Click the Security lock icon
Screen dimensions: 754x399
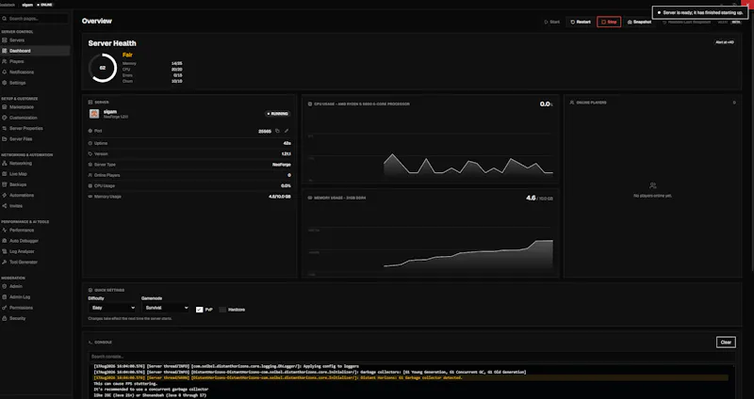[5, 318]
